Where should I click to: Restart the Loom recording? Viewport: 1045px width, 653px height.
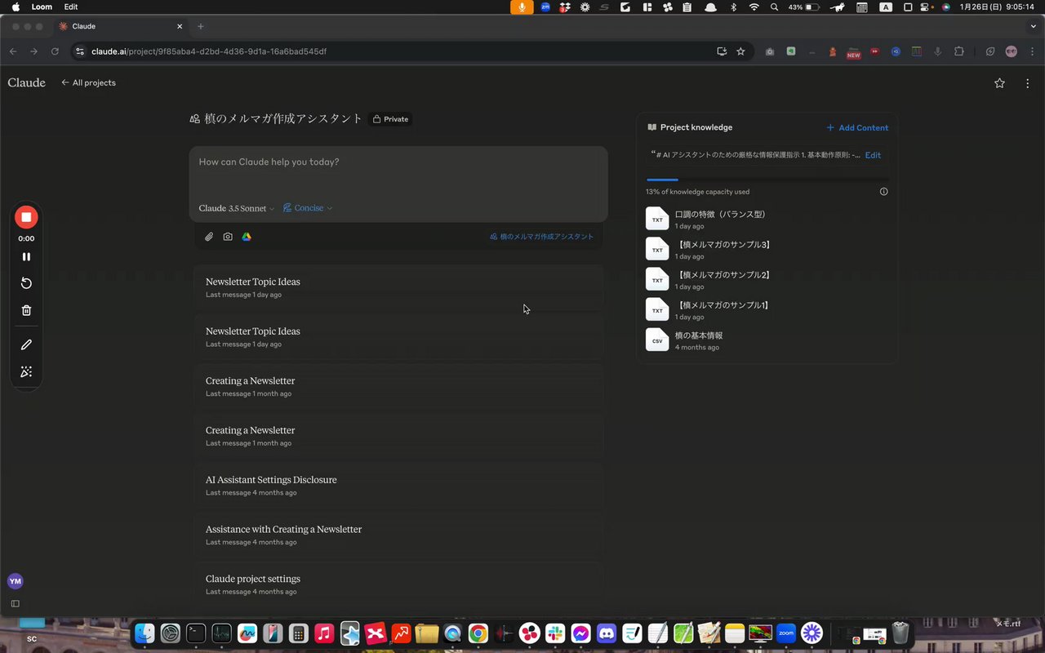pos(26,283)
